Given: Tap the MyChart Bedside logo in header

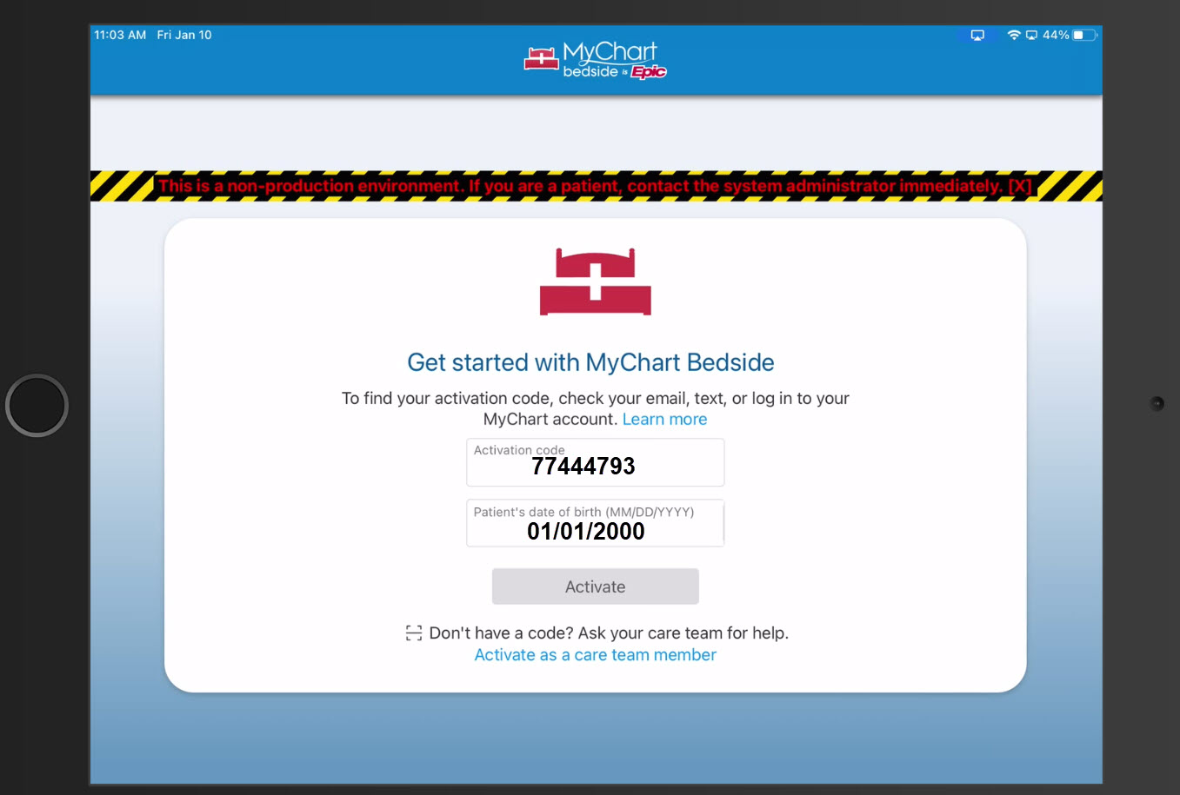Looking at the screenshot, I should (596, 60).
